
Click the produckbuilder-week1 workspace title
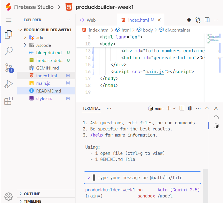(105, 7)
